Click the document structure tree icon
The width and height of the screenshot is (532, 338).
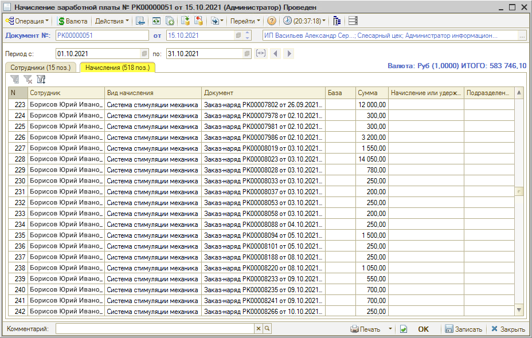tap(337, 21)
